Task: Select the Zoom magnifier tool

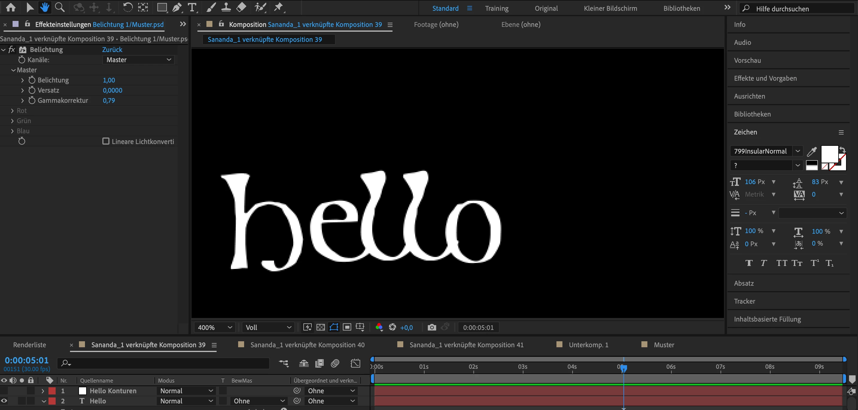Action: (60, 7)
